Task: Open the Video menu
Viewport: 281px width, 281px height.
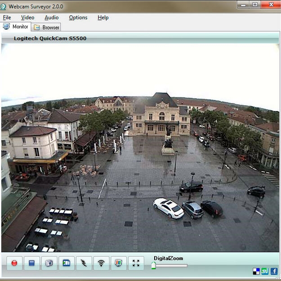Action: tap(27, 18)
